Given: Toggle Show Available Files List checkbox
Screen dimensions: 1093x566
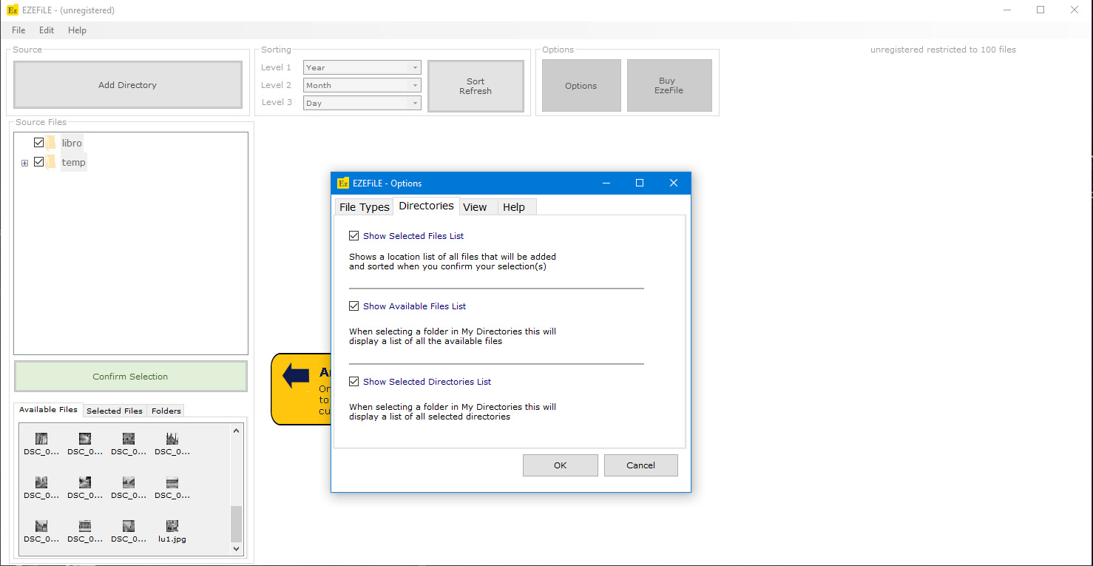Looking at the screenshot, I should tap(354, 306).
